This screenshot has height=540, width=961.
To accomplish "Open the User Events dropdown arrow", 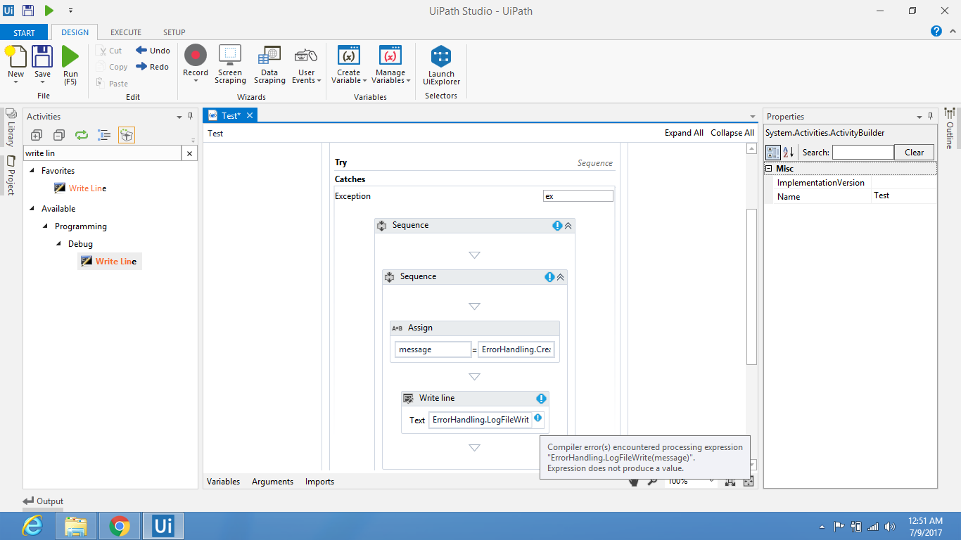I will [x=319, y=81].
